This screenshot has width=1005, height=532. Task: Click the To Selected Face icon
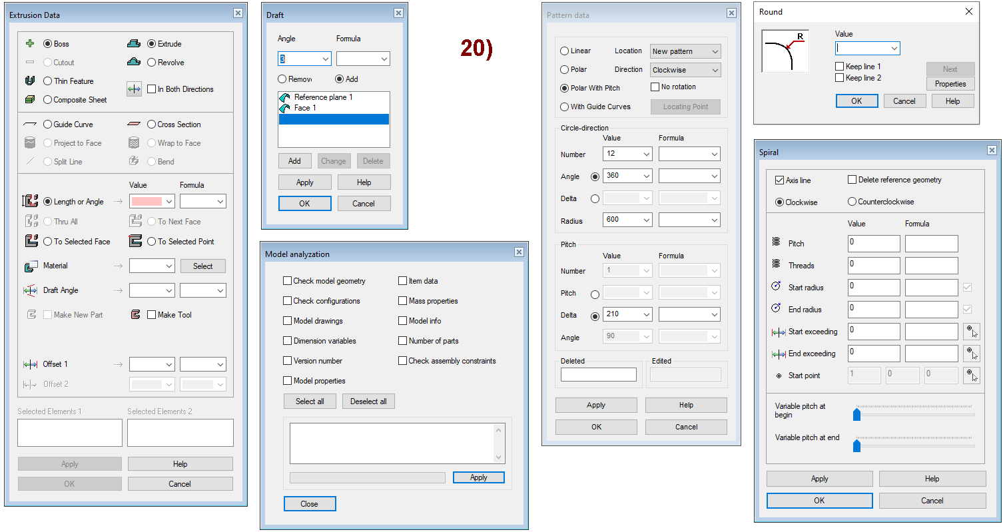tap(30, 242)
